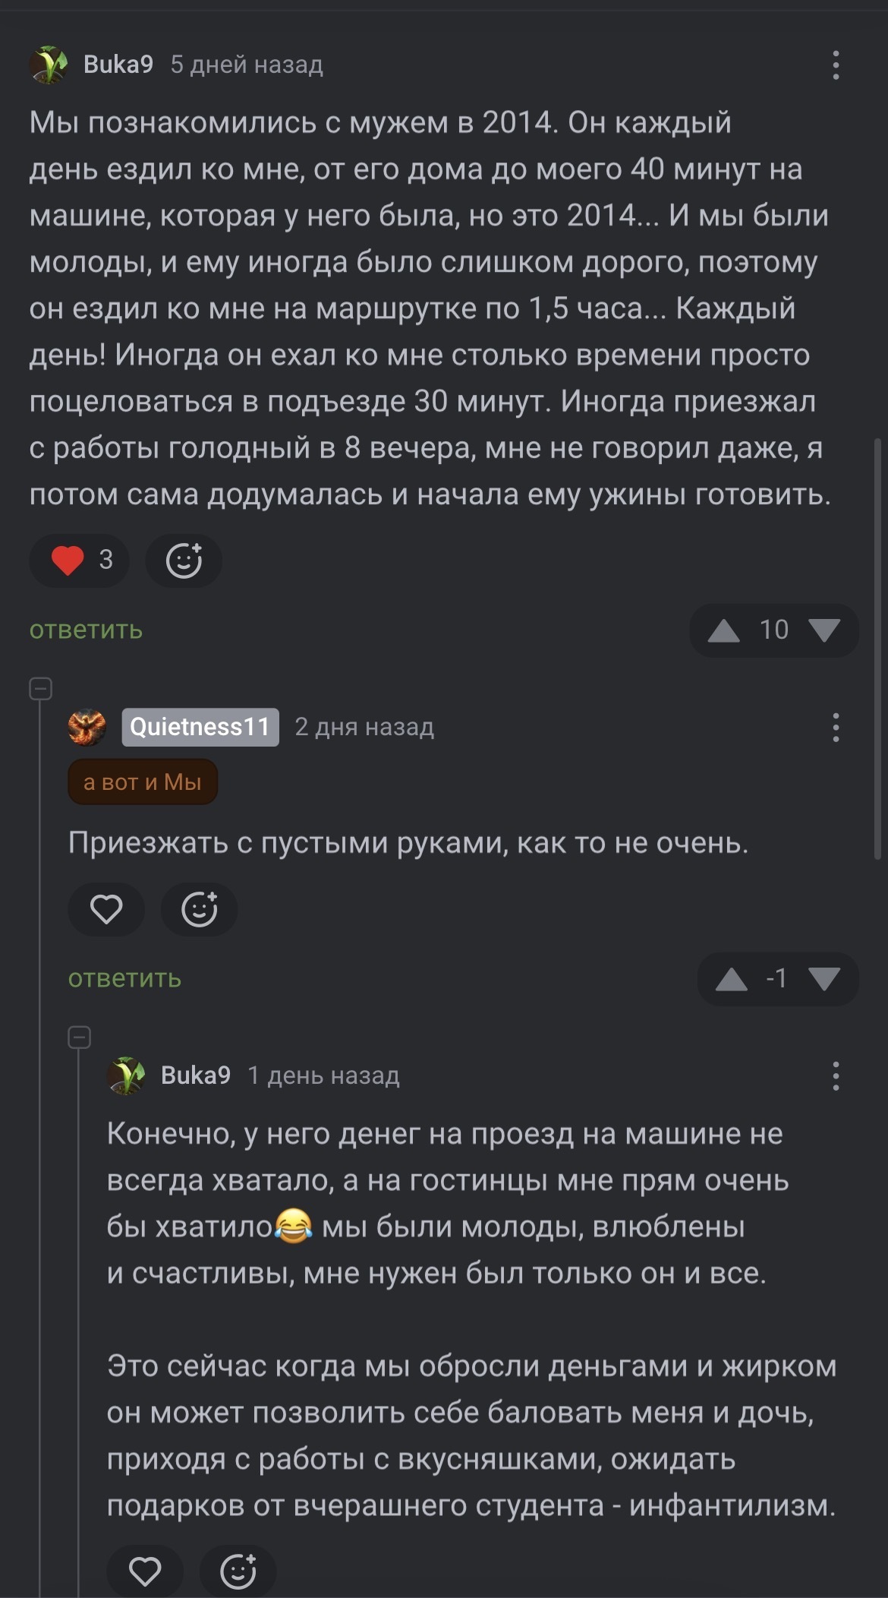Toggle red heart reaction with 3 likes
This screenshot has width=888, height=1598.
pyautogui.click(x=80, y=561)
